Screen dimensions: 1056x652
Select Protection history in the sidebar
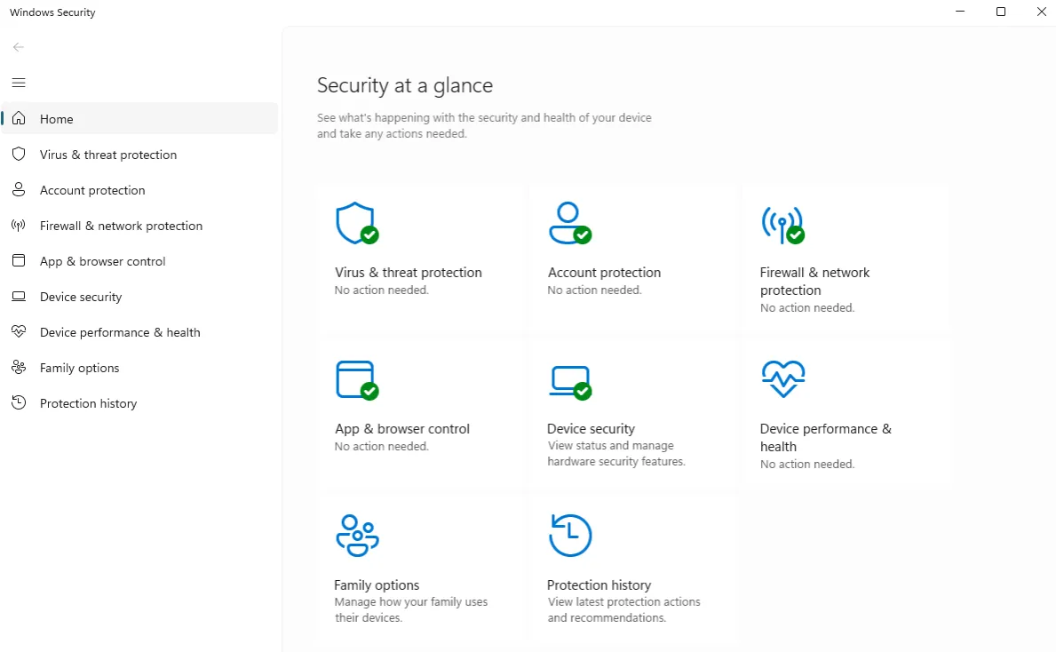point(87,402)
